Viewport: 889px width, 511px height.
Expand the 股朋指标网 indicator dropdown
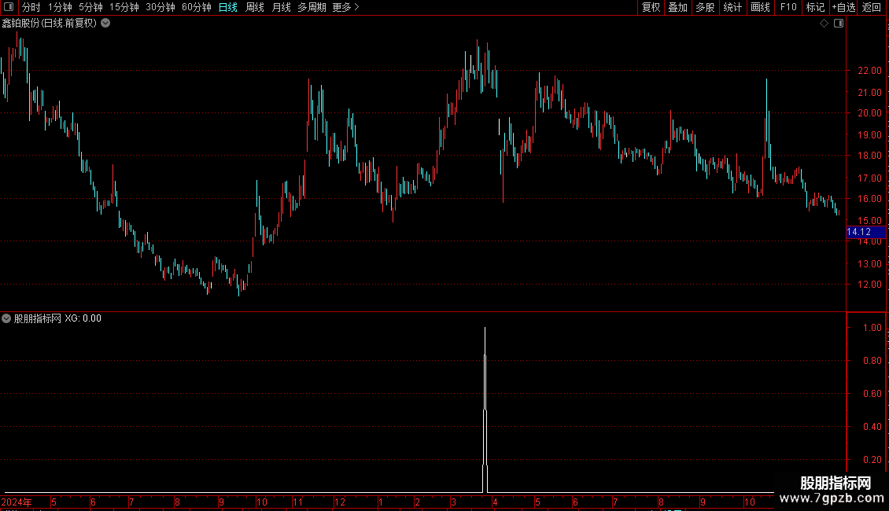coord(6,318)
